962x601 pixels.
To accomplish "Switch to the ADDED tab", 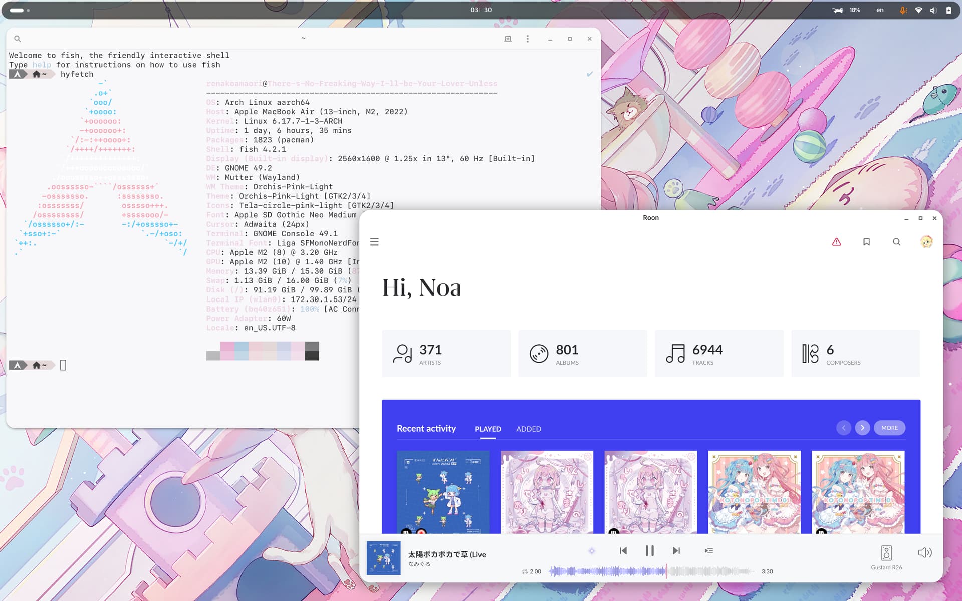I will tap(528, 429).
